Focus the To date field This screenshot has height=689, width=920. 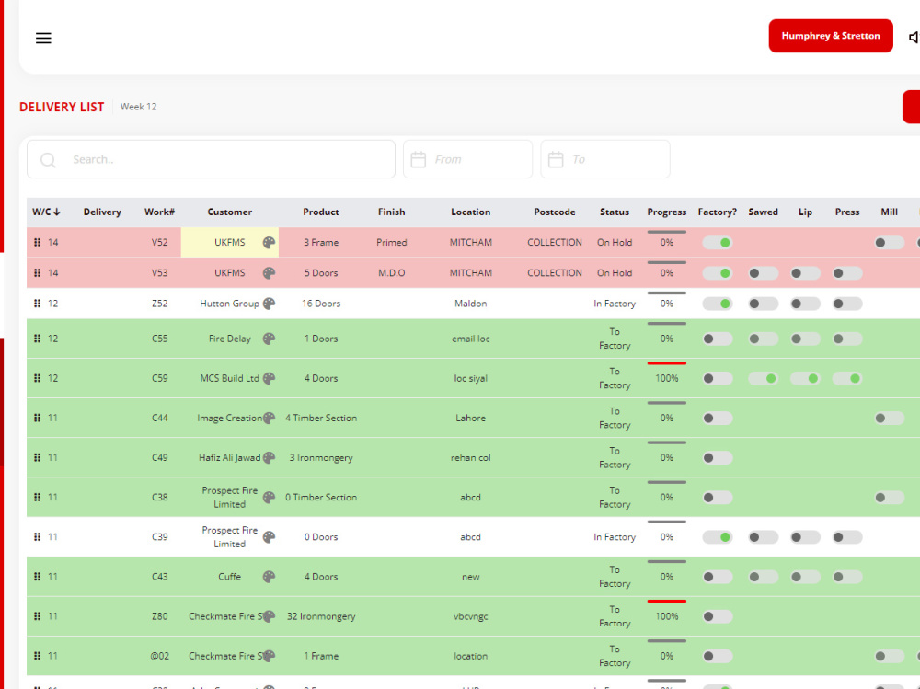[x=605, y=159]
